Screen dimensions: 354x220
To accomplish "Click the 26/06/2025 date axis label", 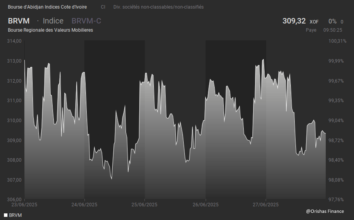I will [x=206, y=205].
